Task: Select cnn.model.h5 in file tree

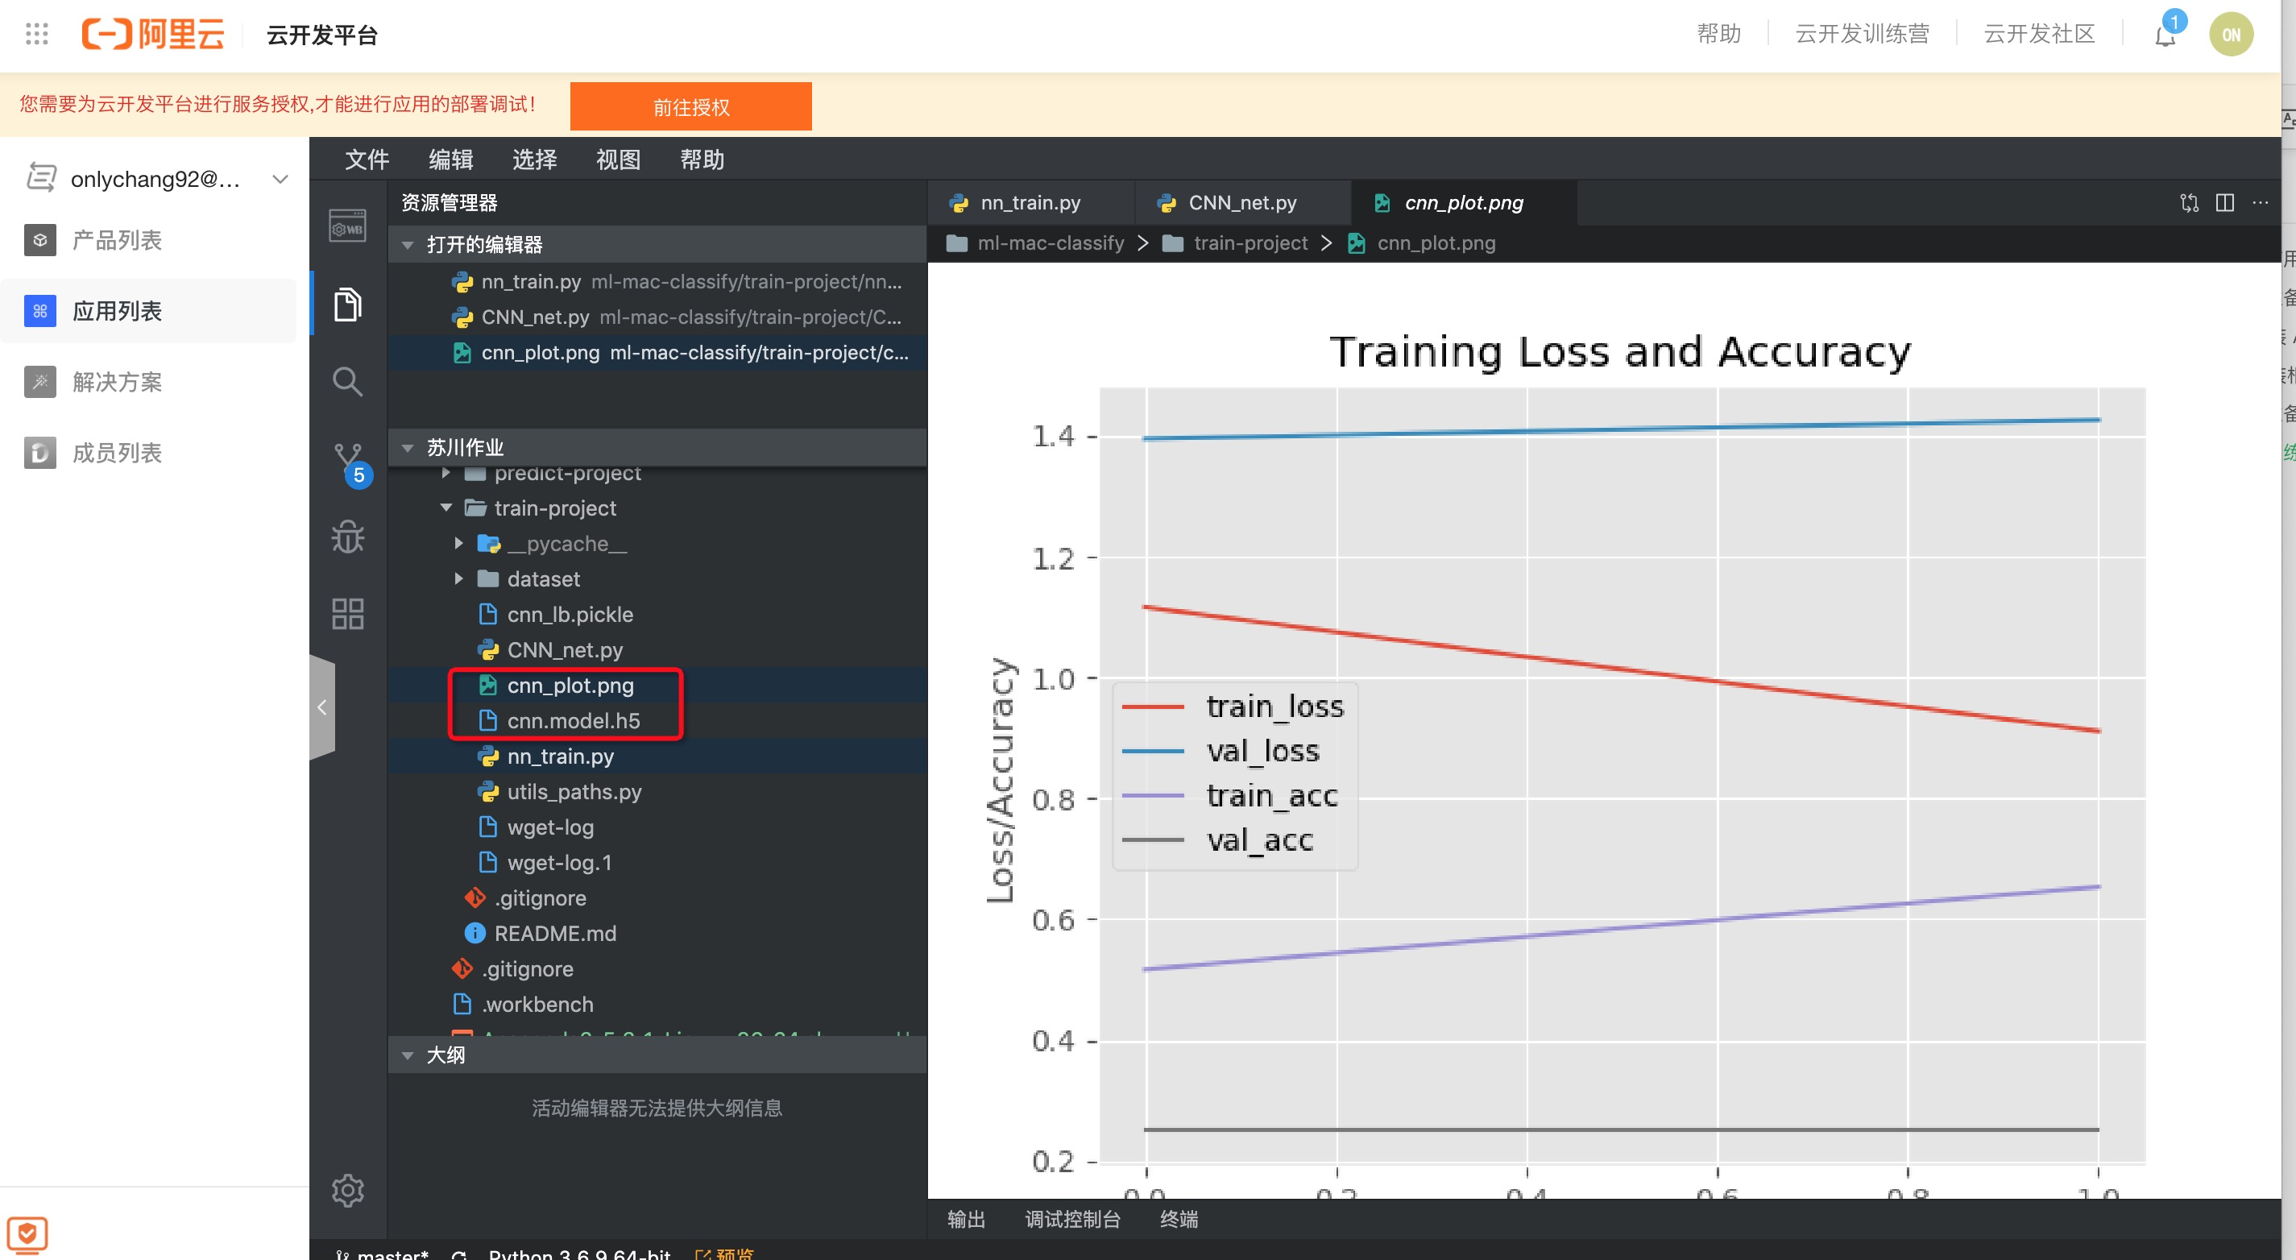Action: pyautogui.click(x=573, y=721)
